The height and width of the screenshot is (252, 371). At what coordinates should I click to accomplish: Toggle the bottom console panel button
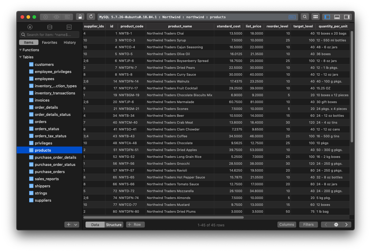coord(337,17)
